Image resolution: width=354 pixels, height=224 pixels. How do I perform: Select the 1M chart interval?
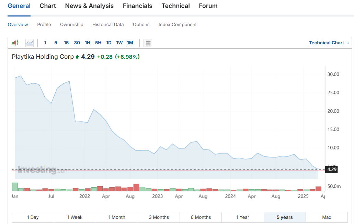coord(130,43)
